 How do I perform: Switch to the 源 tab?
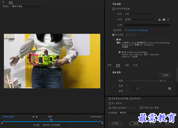[x=3, y=2]
